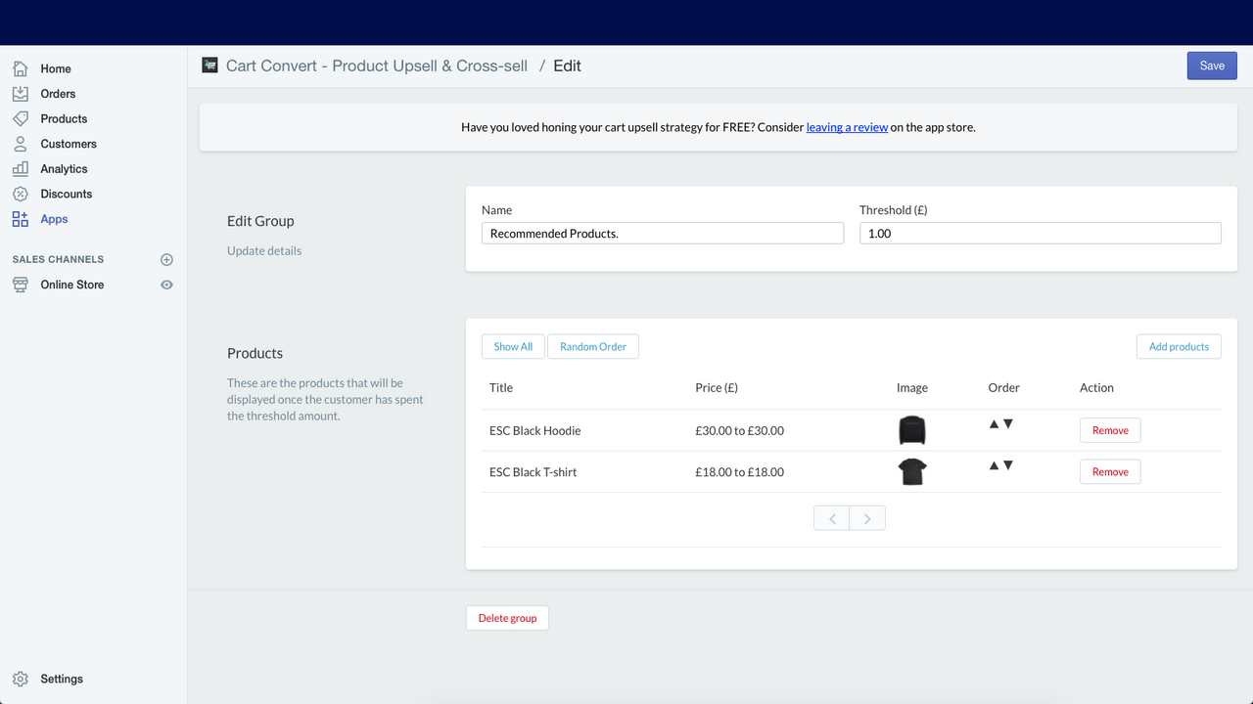This screenshot has height=704, width=1253.
Task: Move ESC Black Hoodie down in order
Action: coord(1009,424)
